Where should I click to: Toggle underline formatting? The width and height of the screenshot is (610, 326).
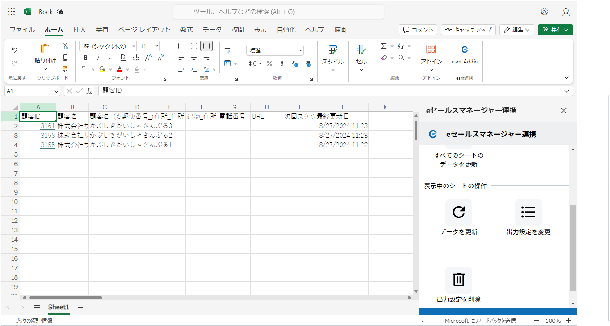point(111,58)
